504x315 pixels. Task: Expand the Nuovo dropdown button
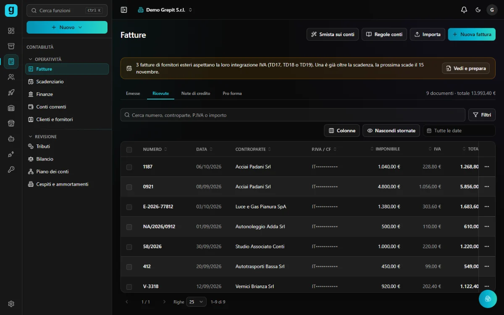(67, 27)
